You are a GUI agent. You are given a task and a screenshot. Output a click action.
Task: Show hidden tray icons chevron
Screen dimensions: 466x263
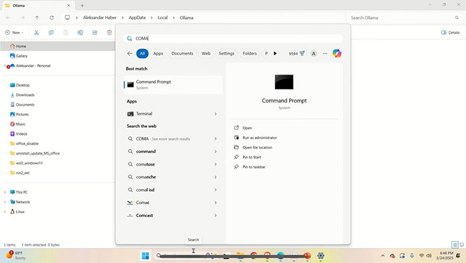tap(383, 256)
